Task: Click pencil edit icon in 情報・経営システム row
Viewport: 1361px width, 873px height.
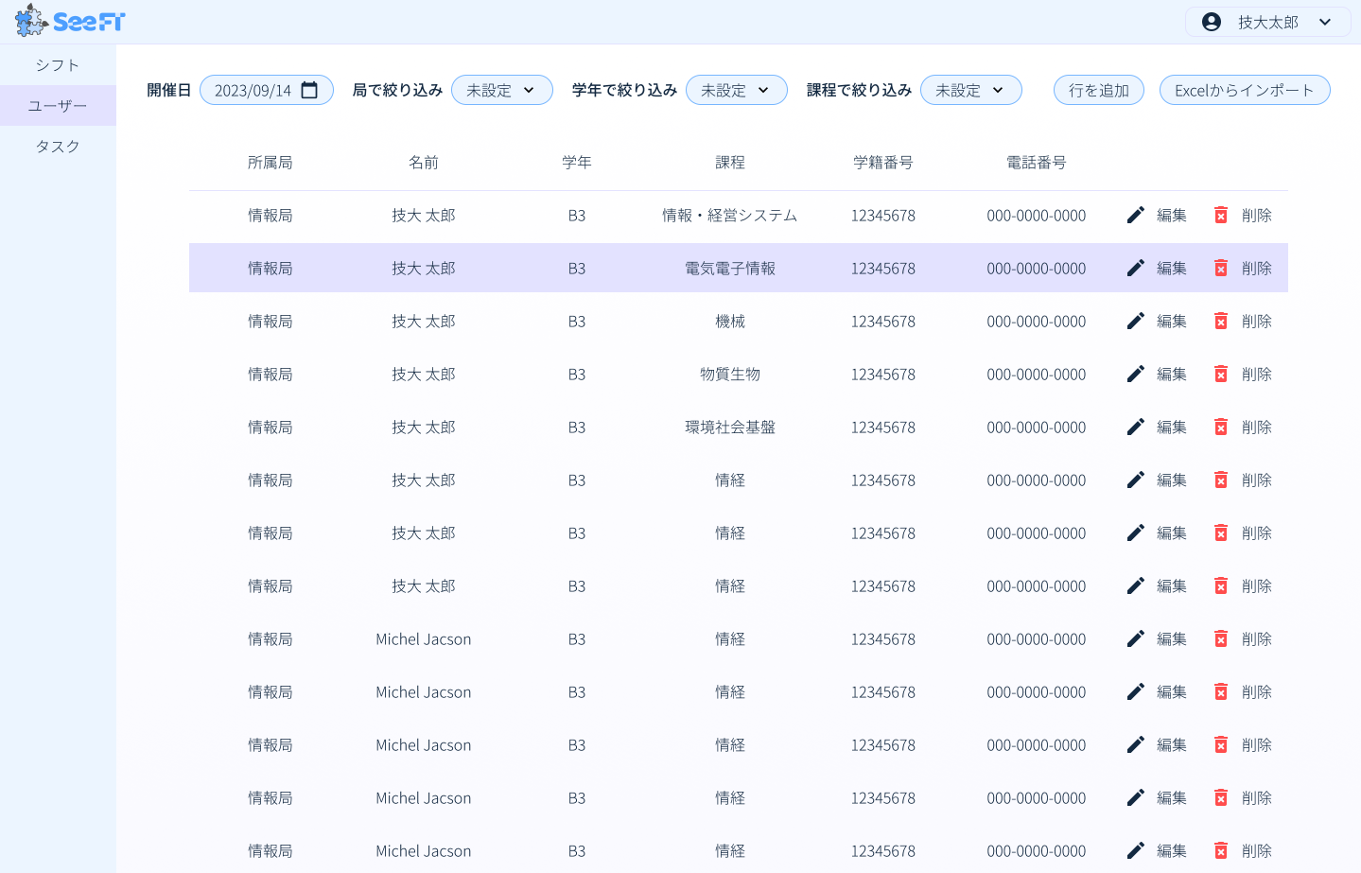Action: [1135, 216]
